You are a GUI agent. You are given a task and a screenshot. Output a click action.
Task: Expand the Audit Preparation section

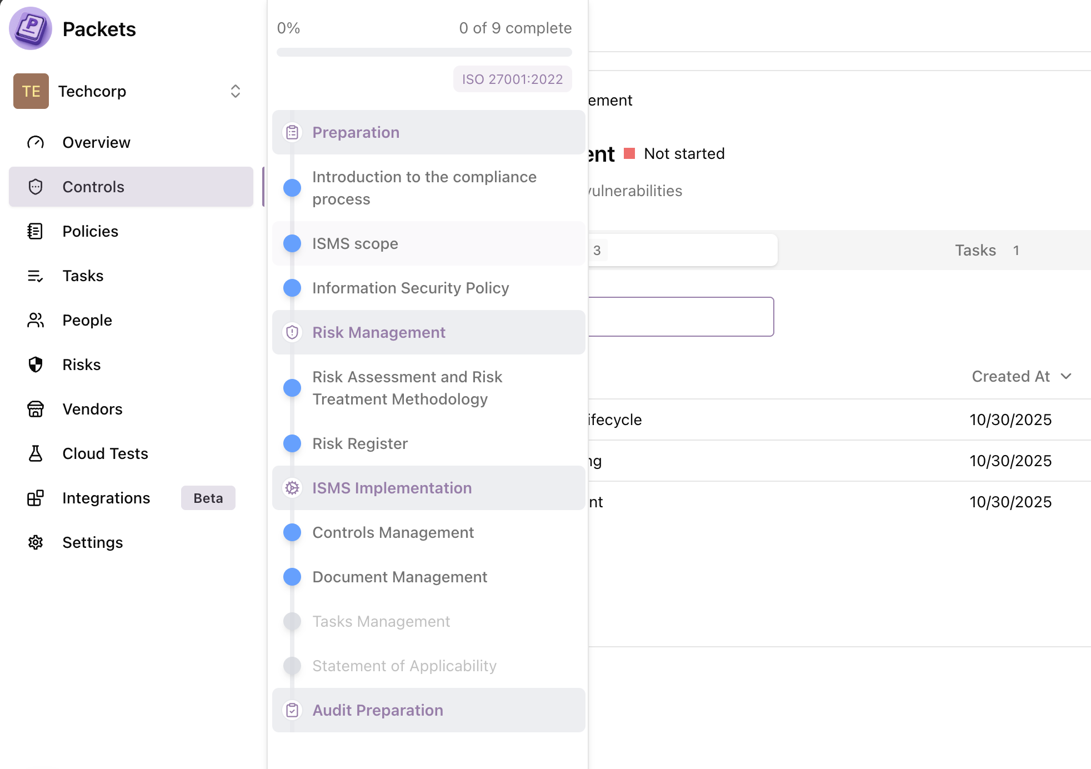point(378,710)
